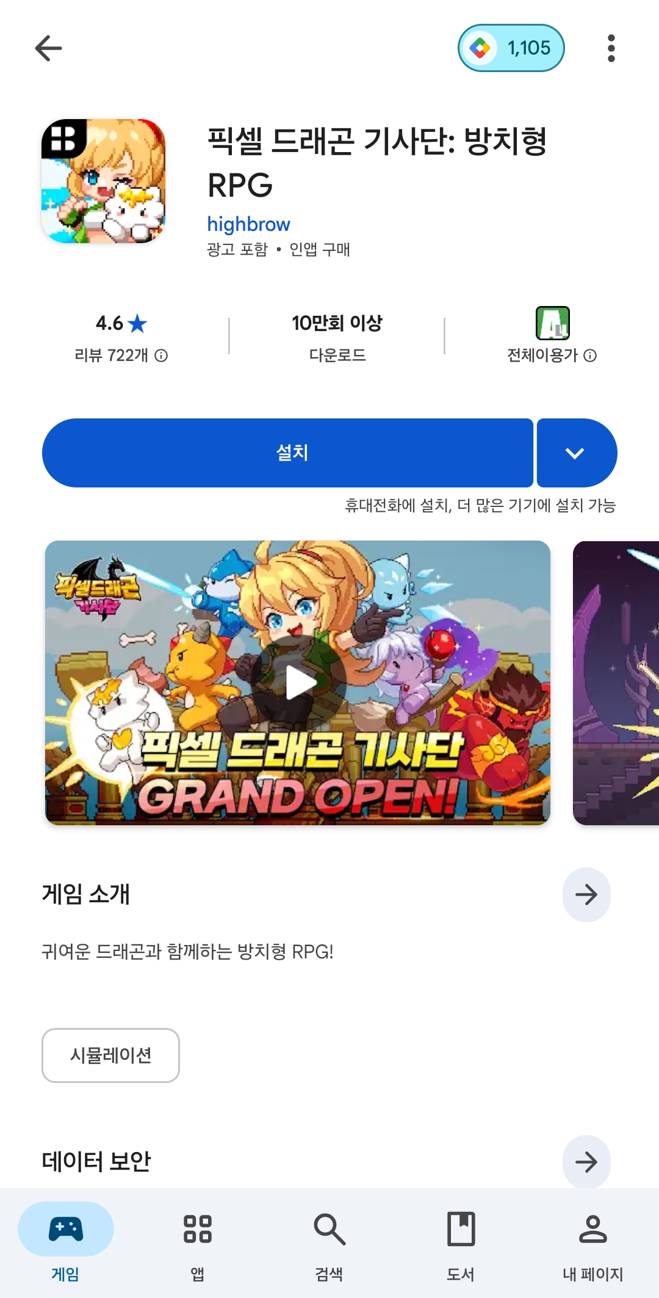Screen dimensions: 659x1298
Task: Install the game with 설치 button
Action: (x=287, y=453)
